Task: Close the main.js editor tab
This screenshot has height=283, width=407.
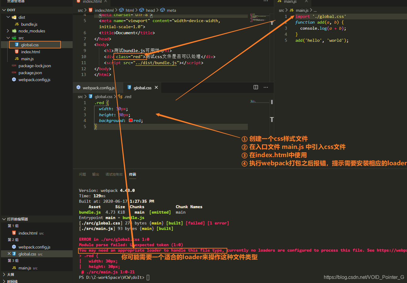Action: 306,1
